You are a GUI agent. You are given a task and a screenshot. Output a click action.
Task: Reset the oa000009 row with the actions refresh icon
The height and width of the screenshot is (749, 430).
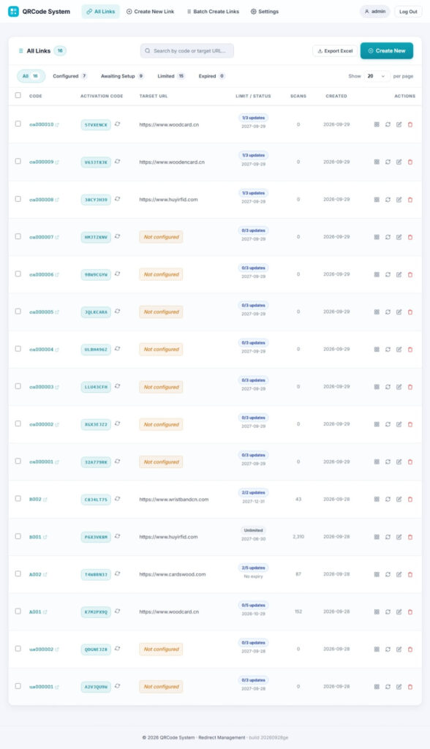click(x=388, y=162)
